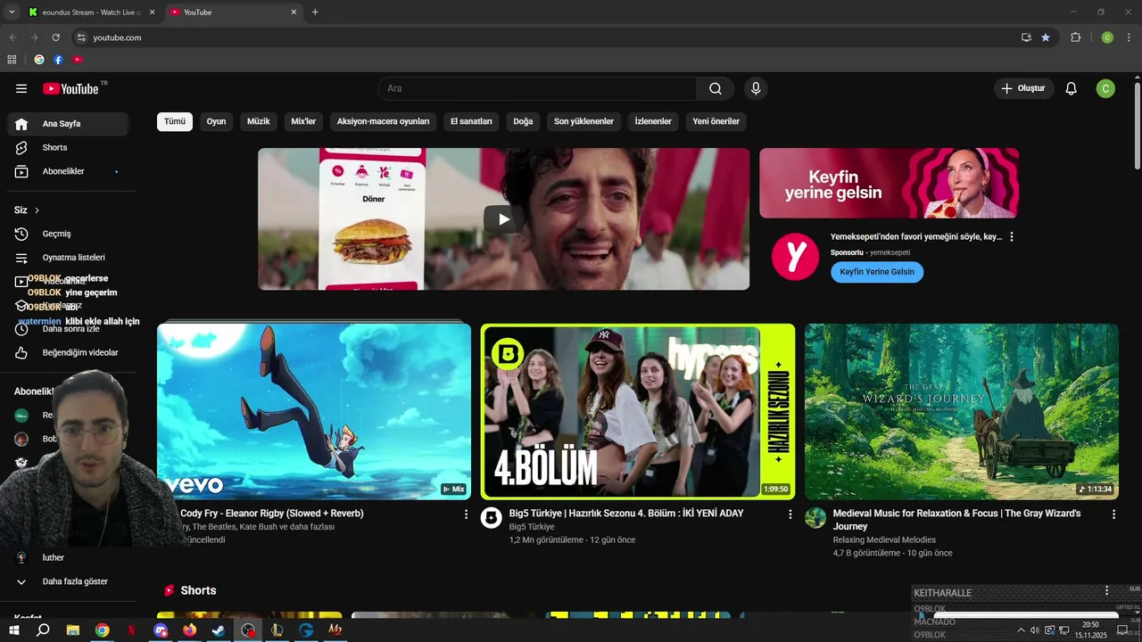
Task: Open the notifications bell
Action: pyautogui.click(x=1072, y=88)
